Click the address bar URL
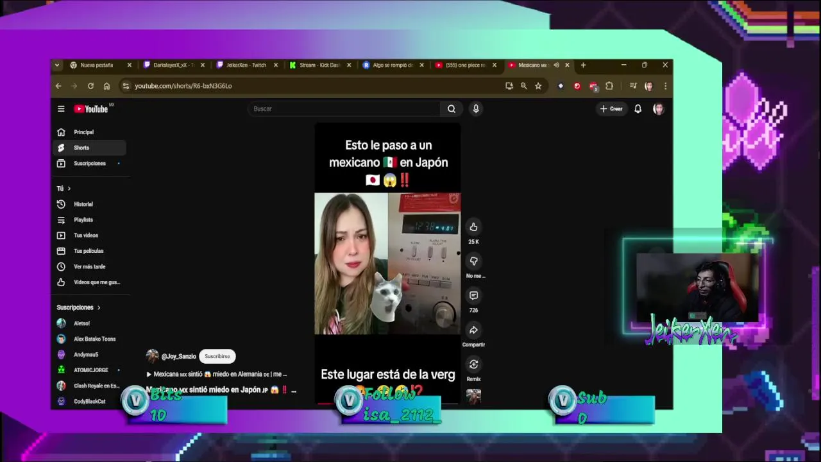This screenshot has width=821, height=462. point(183,86)
